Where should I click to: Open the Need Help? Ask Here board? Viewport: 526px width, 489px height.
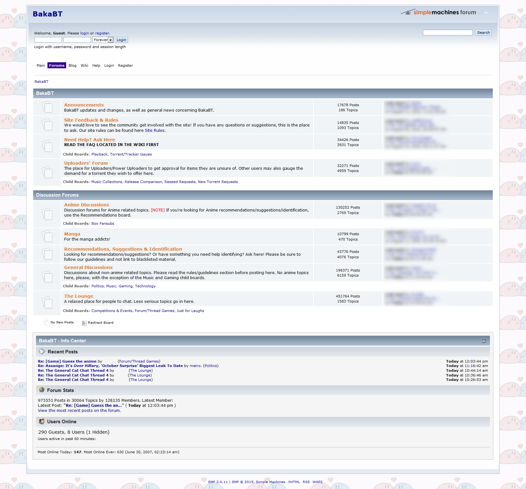90,140
